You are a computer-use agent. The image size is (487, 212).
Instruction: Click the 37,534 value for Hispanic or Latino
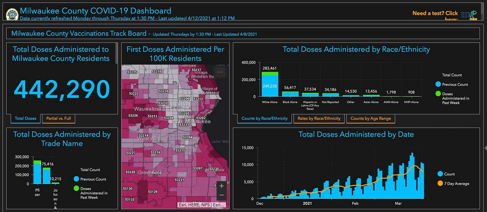(311, 89)
